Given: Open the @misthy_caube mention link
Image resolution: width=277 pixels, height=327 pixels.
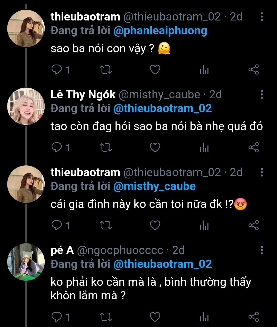Looking at the screenshot, I should click(x=154, y=186).
